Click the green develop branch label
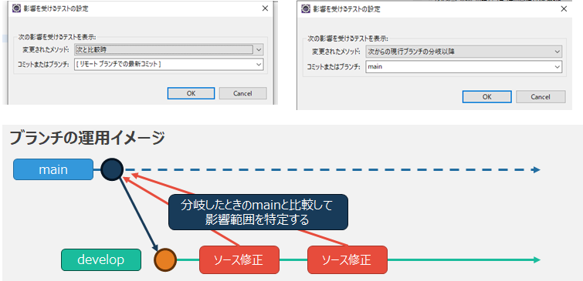The image size is (583, 281). point(100,259)
